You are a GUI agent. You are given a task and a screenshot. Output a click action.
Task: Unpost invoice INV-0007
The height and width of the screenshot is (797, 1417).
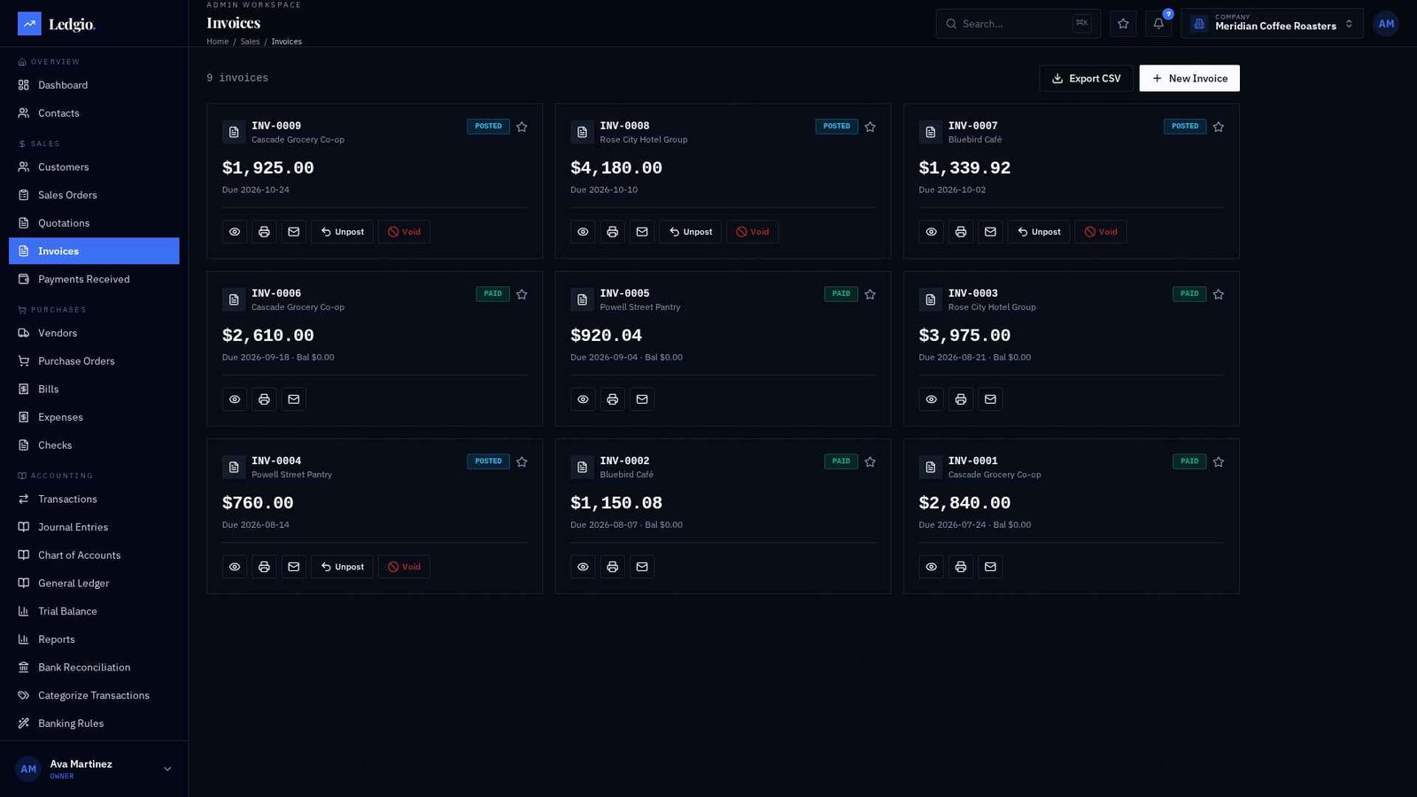pos(1039,232)
